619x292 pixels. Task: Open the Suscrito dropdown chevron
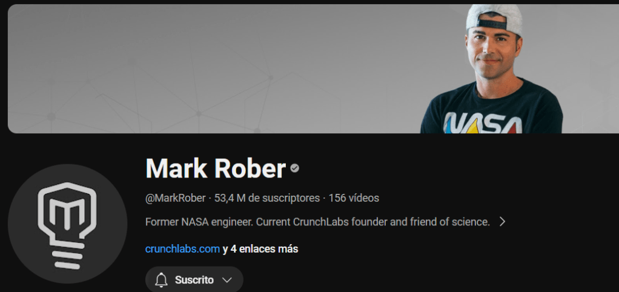[227, 280]
